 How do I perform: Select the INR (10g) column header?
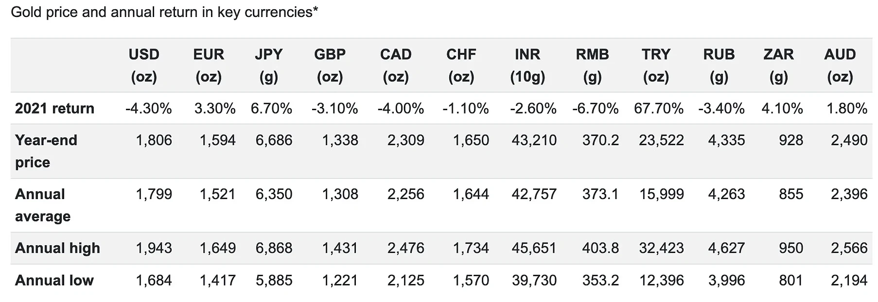527,66
